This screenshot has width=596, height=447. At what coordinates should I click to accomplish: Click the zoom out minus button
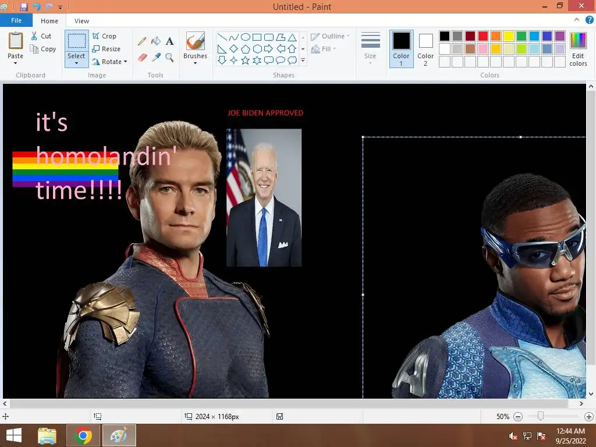point(517,417)
